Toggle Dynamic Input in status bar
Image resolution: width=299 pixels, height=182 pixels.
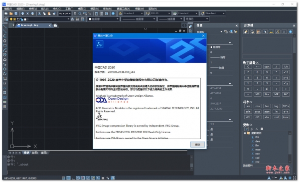(x=98, y=178)
